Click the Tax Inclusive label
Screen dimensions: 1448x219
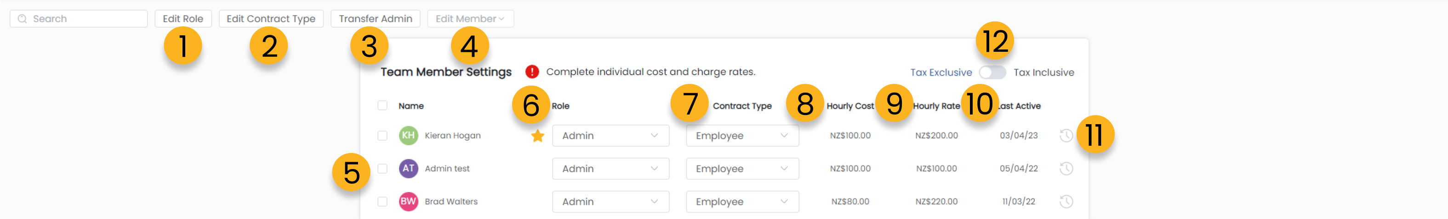pyautogui.click(x=1043, y=72)
